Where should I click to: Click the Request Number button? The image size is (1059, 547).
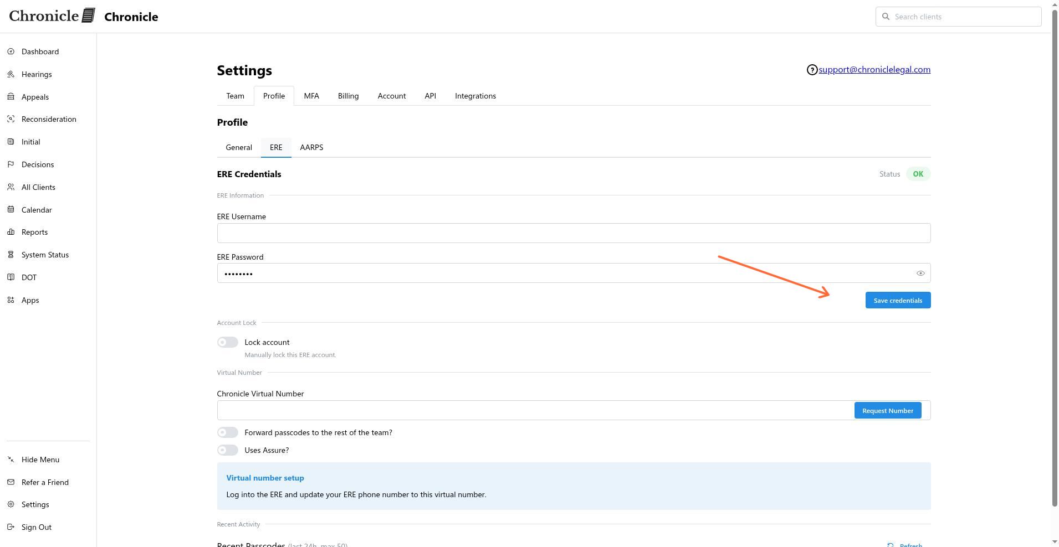tap(888, 410)
